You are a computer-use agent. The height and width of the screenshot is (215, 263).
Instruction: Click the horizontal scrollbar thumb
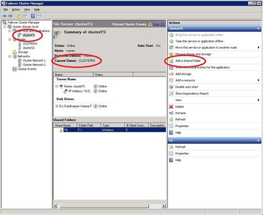click(104, 206)
